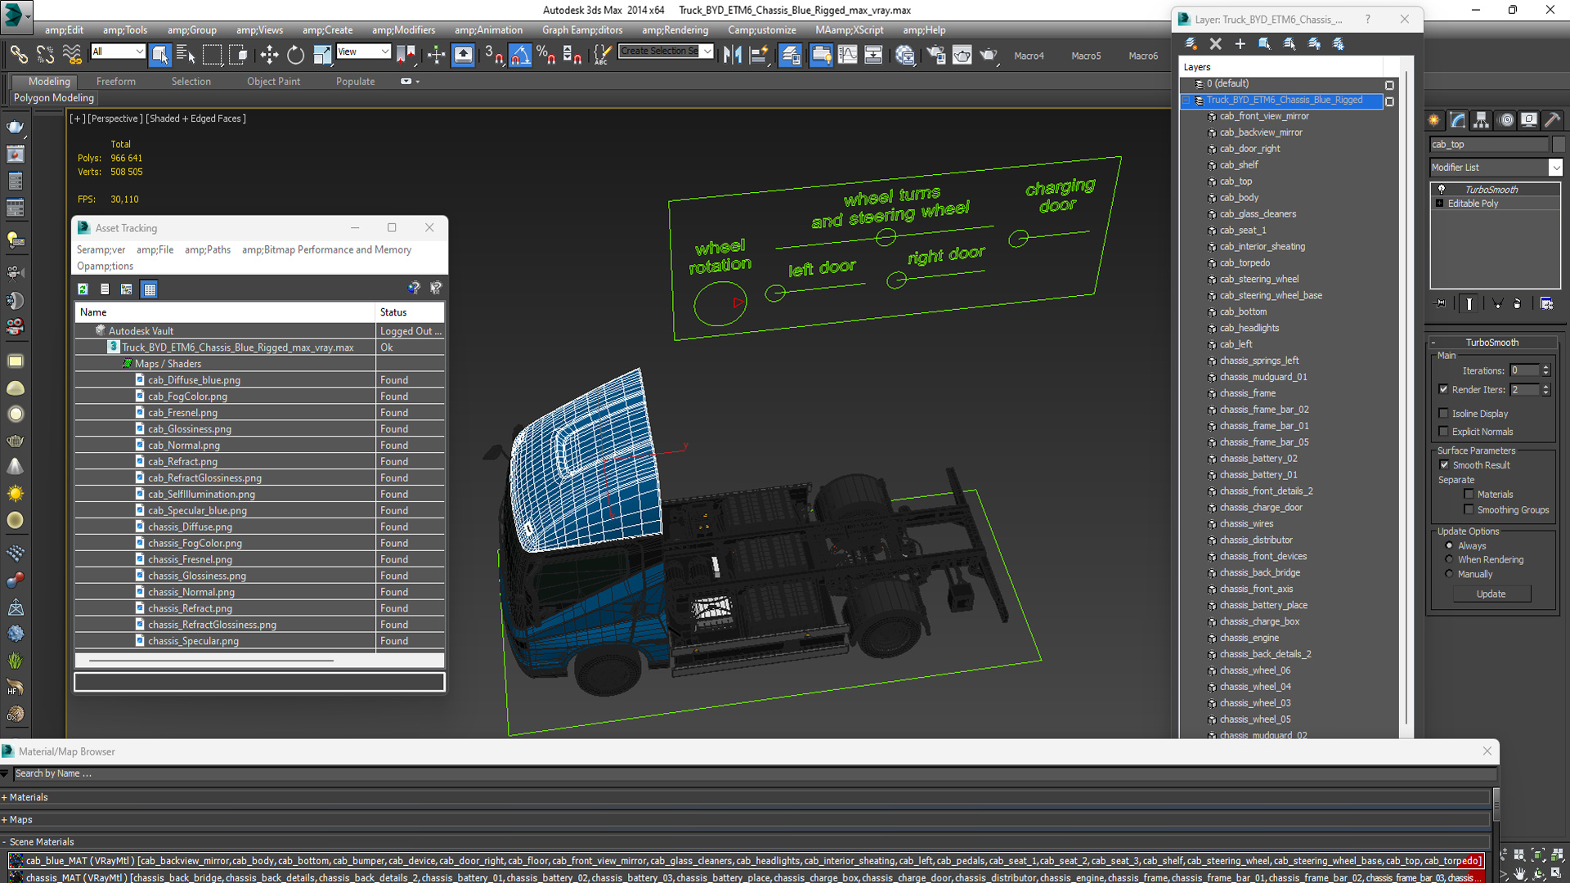Open the selection filter All dropdown

(x=138, y=52)
